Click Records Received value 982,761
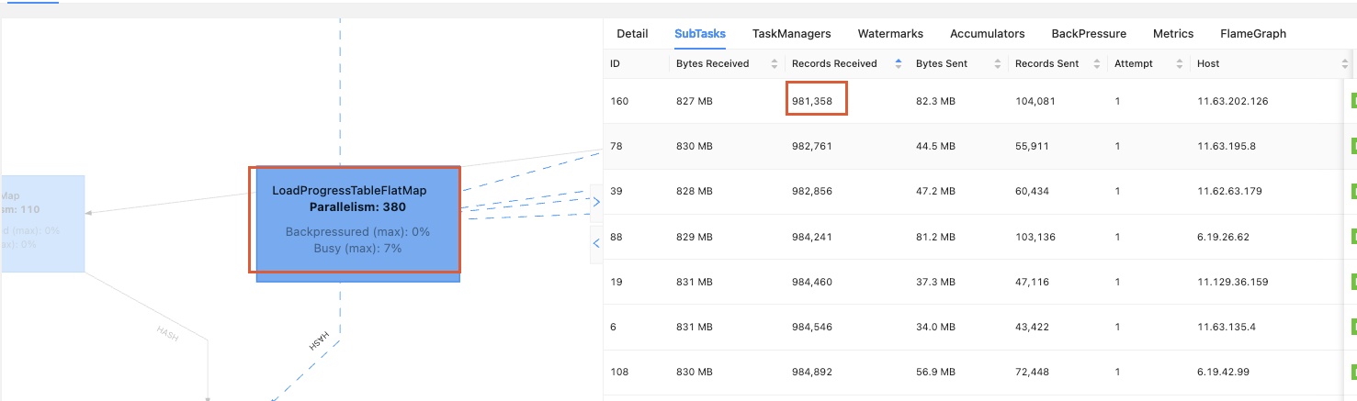 point(812,146)
